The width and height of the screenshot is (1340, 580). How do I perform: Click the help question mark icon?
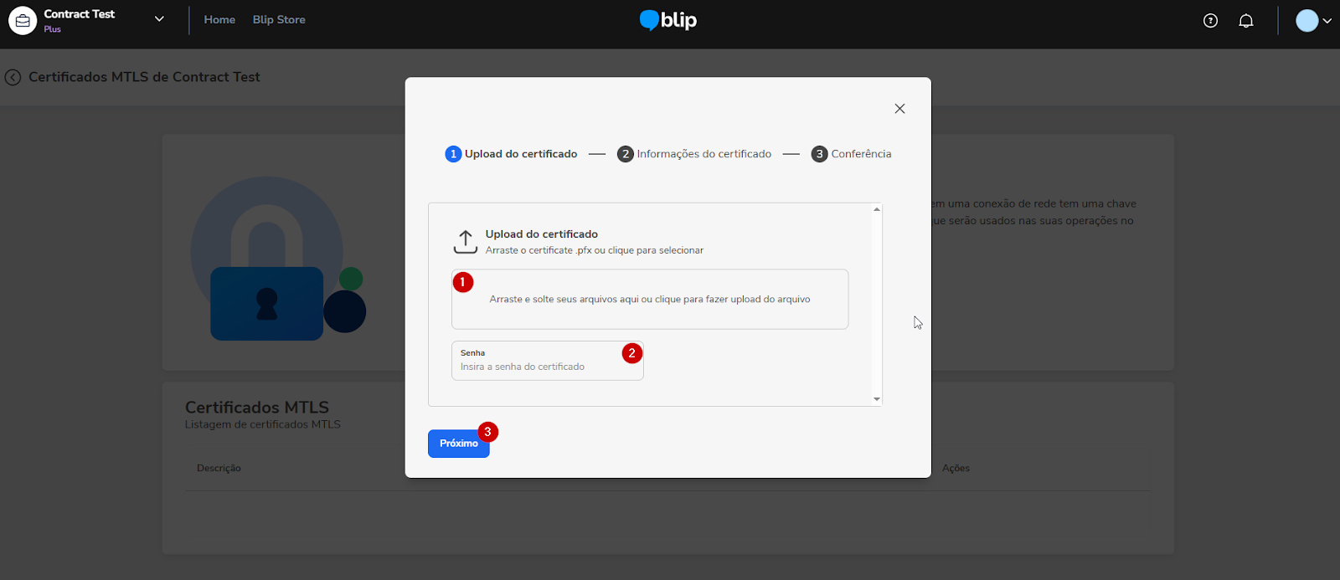coord(1210,21)
